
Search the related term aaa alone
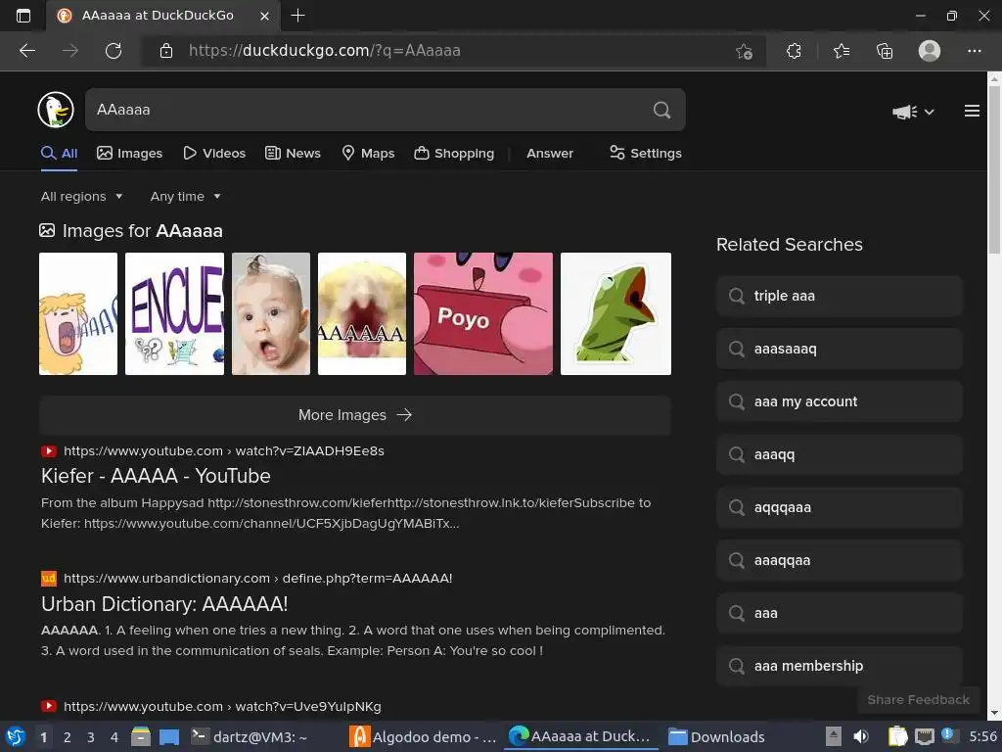(839, 613)
